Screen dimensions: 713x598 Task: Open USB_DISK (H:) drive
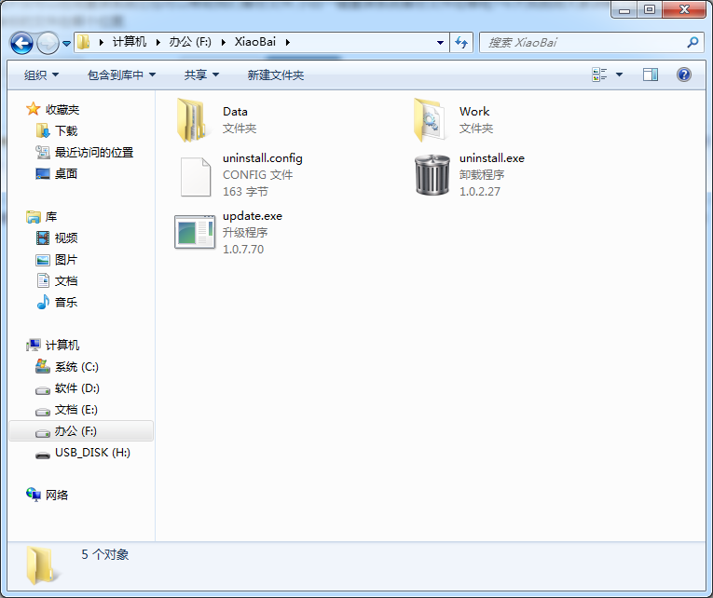click(x=93, y=453)
